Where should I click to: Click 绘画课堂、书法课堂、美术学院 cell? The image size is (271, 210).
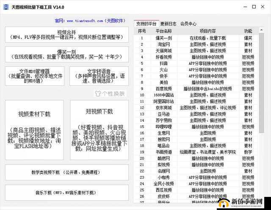tap(208, 152)
